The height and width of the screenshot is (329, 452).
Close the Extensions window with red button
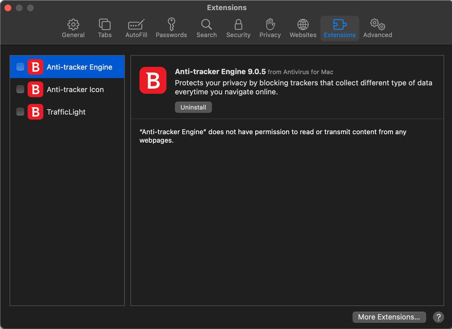(8, 8)
